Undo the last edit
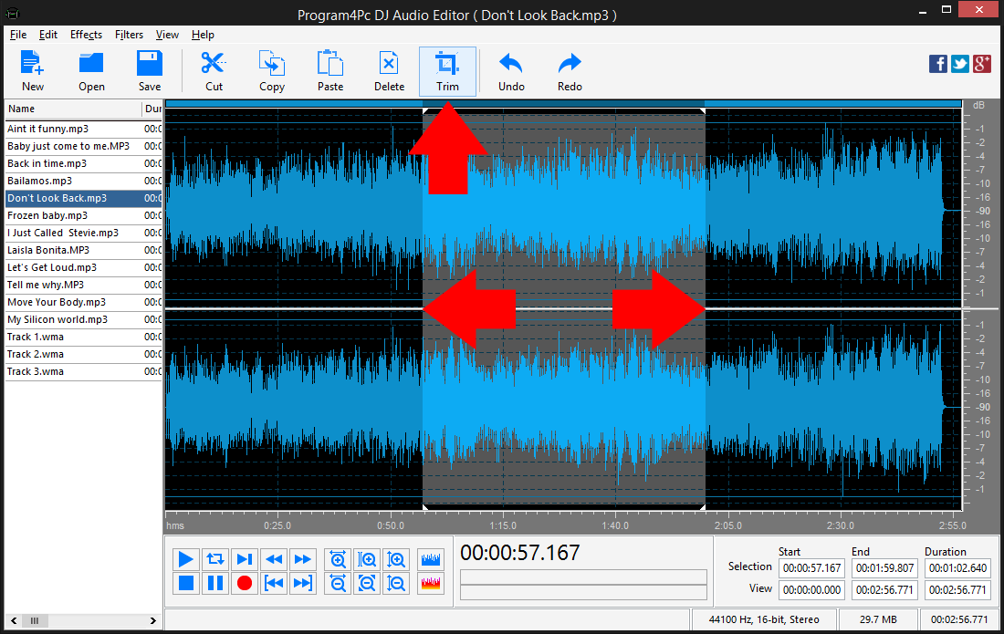The width and height of the screenshot is (1004, 634). 510,70
